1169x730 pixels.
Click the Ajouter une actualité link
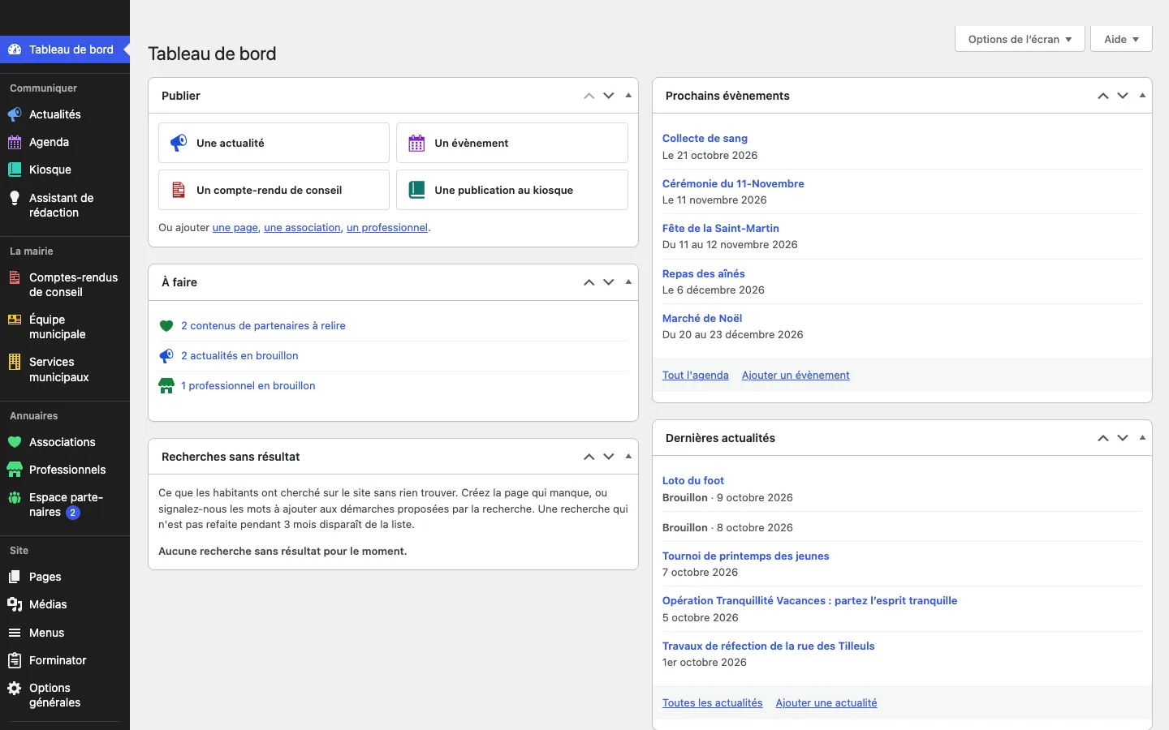(826, 703)
